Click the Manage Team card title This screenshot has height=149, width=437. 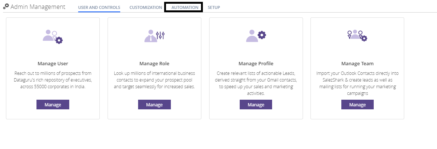357,63
